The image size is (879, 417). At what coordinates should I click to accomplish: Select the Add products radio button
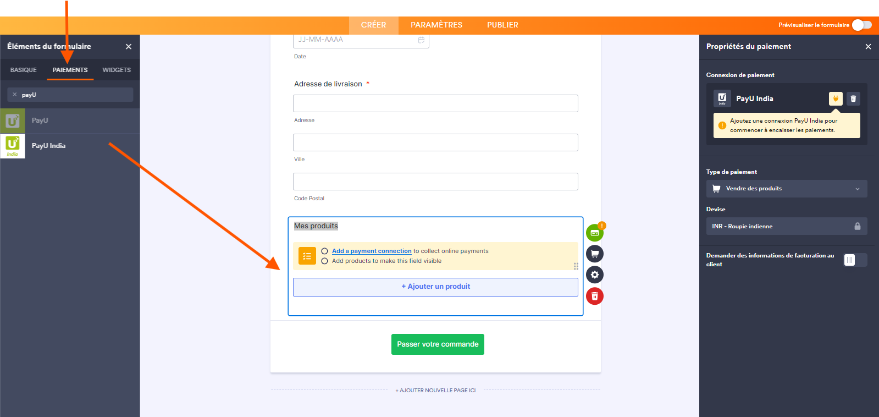point(324,261)
